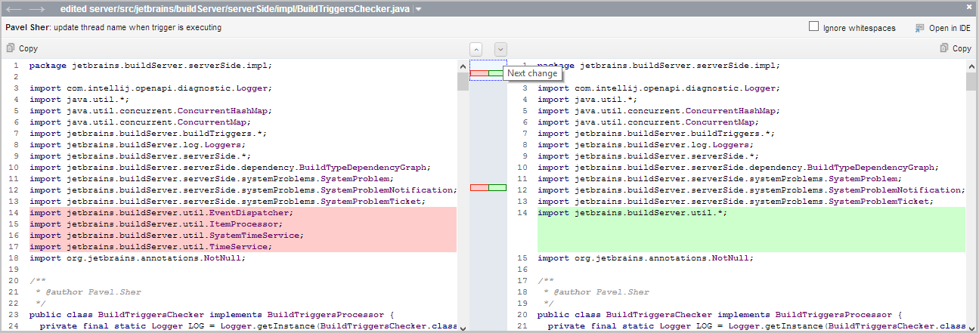The height and width of the screenshot is (333, 979).
Task: Click the Open in IDE link text
Action: click(950, 28)
